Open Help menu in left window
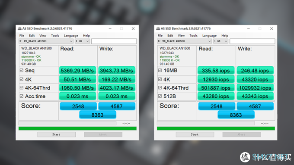Image resolution: width=294 pixels, height=165 pixels. (86, 35)
